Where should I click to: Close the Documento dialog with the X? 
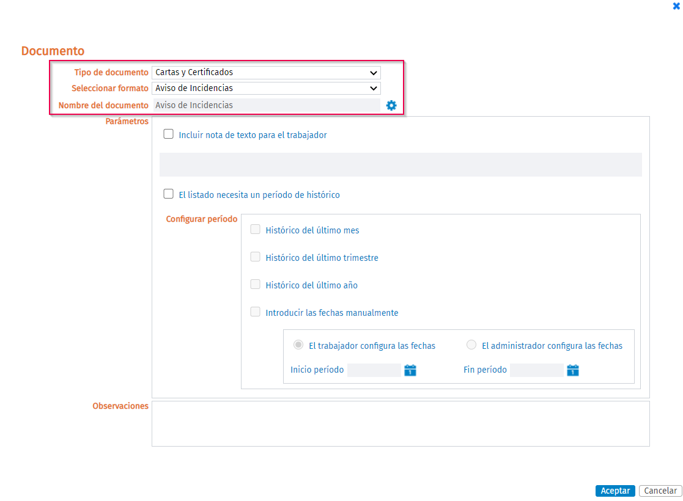676,6
